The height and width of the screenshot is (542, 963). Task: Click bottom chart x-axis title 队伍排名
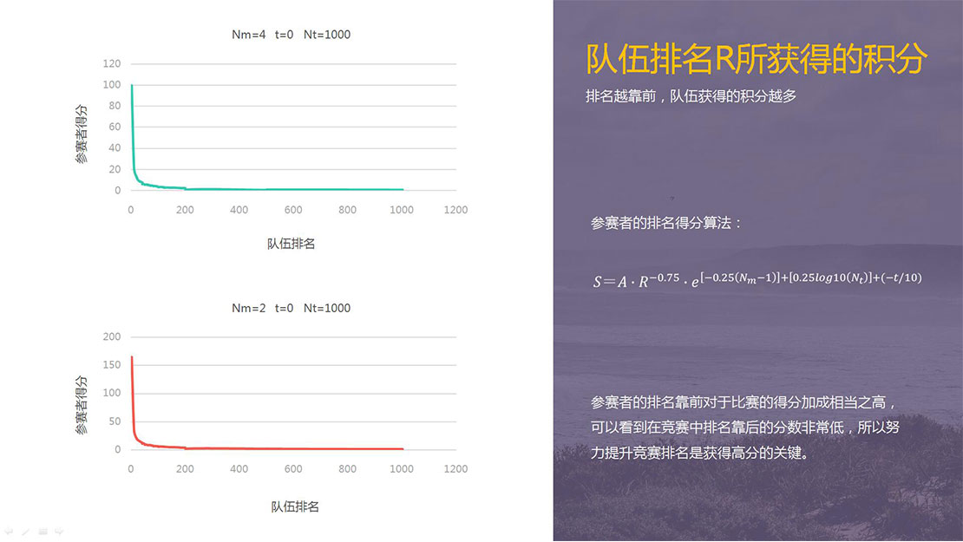(x=294, y=506)
